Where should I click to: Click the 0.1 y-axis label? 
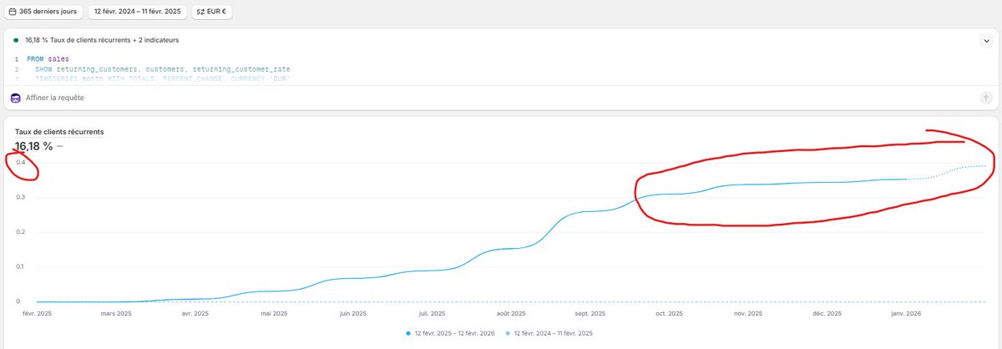click(x=20, y=266)
